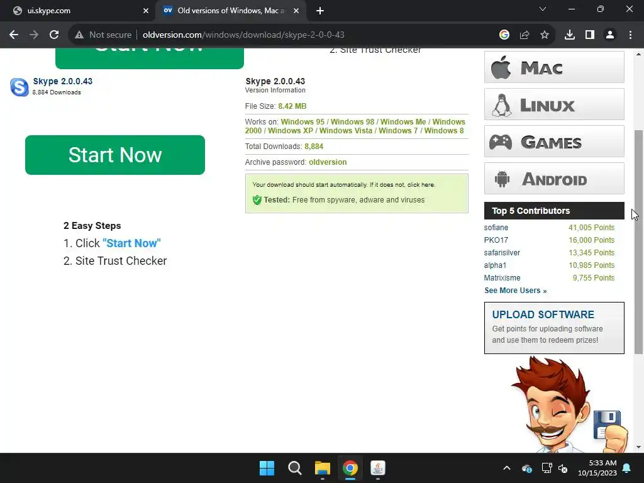Reload the oldversion.com page
This screenshot has height=483, width=644.
[x=54, y=35]
